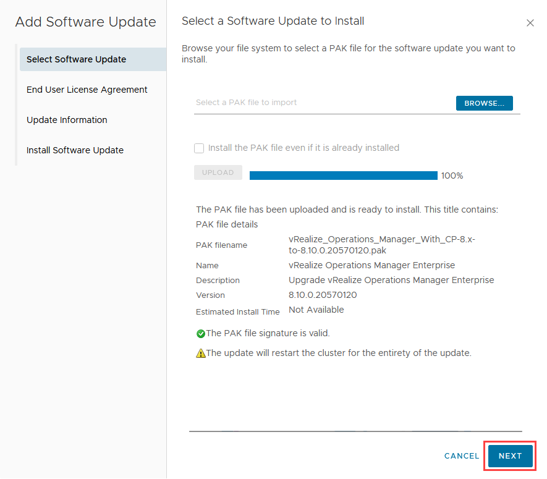The width and height of the screenshot is (547, 479).
Task: Click the upload progress bar
Action: 343,176
